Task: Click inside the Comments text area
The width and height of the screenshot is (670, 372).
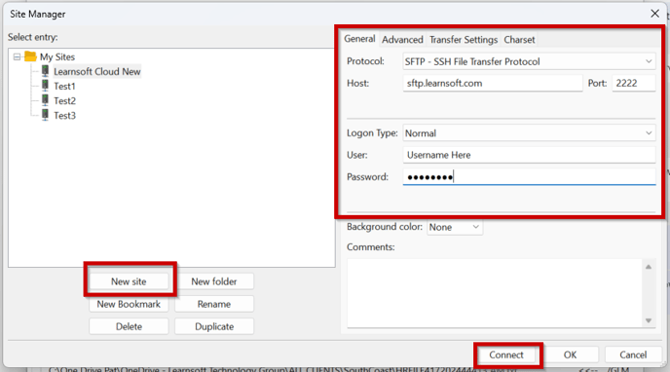Action: pos(495,293)
